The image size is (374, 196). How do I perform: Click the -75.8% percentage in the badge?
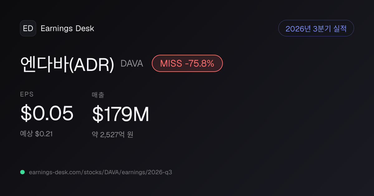[x=200, y=63]
